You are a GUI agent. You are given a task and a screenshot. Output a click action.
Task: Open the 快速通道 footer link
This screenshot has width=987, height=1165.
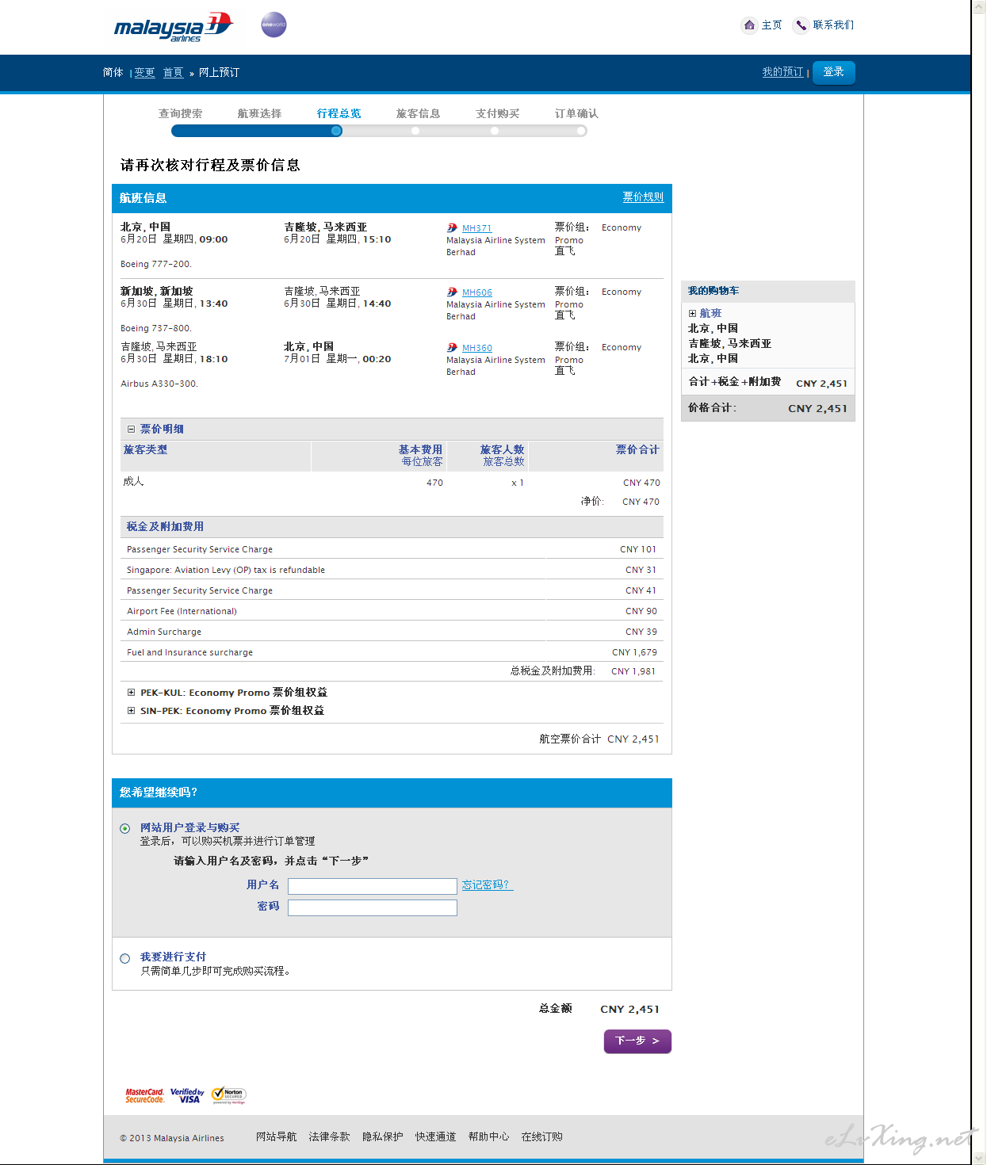pos(436,1137)
